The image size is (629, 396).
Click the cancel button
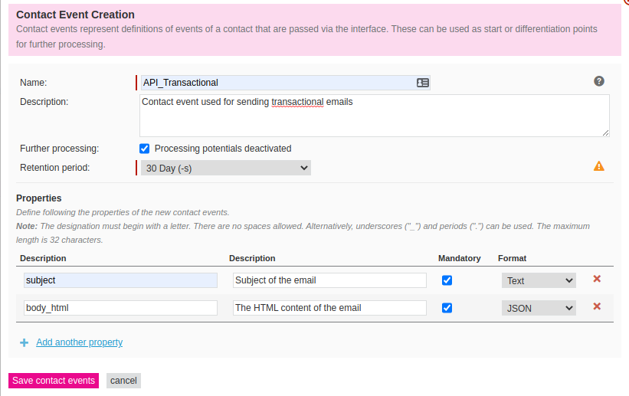click(x=123, y=381)
